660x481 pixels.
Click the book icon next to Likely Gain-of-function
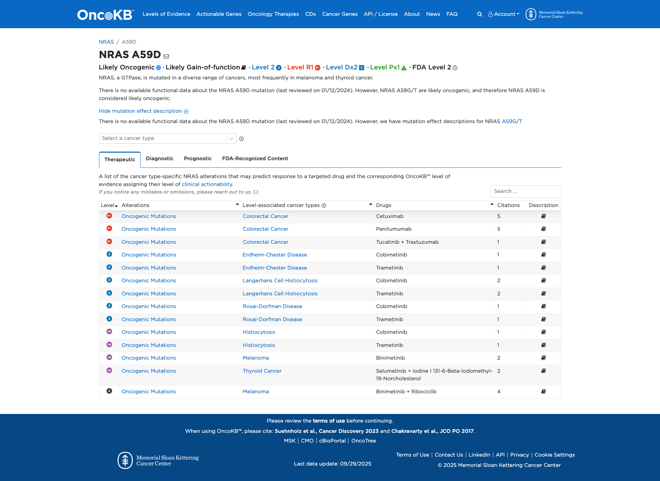point(244,68)
